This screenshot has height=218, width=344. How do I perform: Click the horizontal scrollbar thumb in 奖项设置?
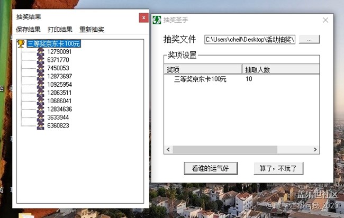[225, 150]
